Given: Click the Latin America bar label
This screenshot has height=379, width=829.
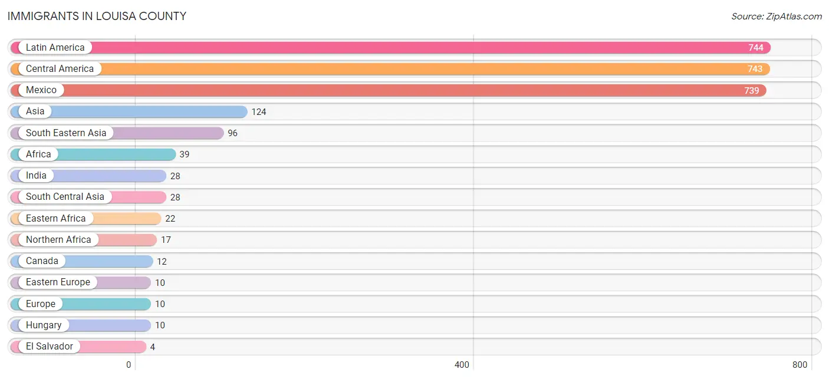Looking at the screenshot, I should (55, 48).
